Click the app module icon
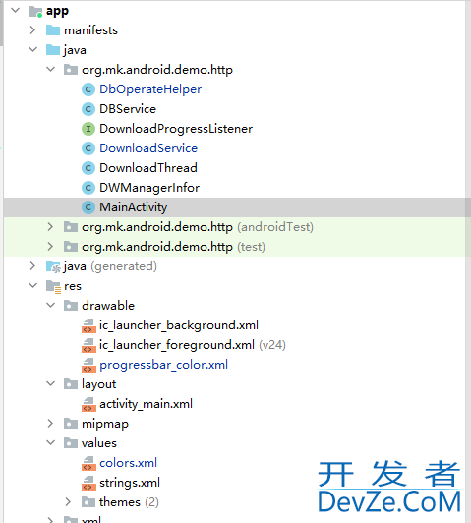 pos(35,12)
